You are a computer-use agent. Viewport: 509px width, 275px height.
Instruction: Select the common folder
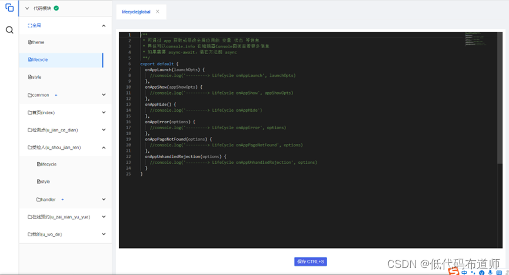pyautogui.click(x=38, y=95)
